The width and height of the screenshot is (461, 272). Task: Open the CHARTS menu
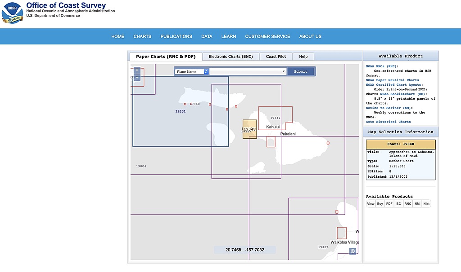coord(142,36)
